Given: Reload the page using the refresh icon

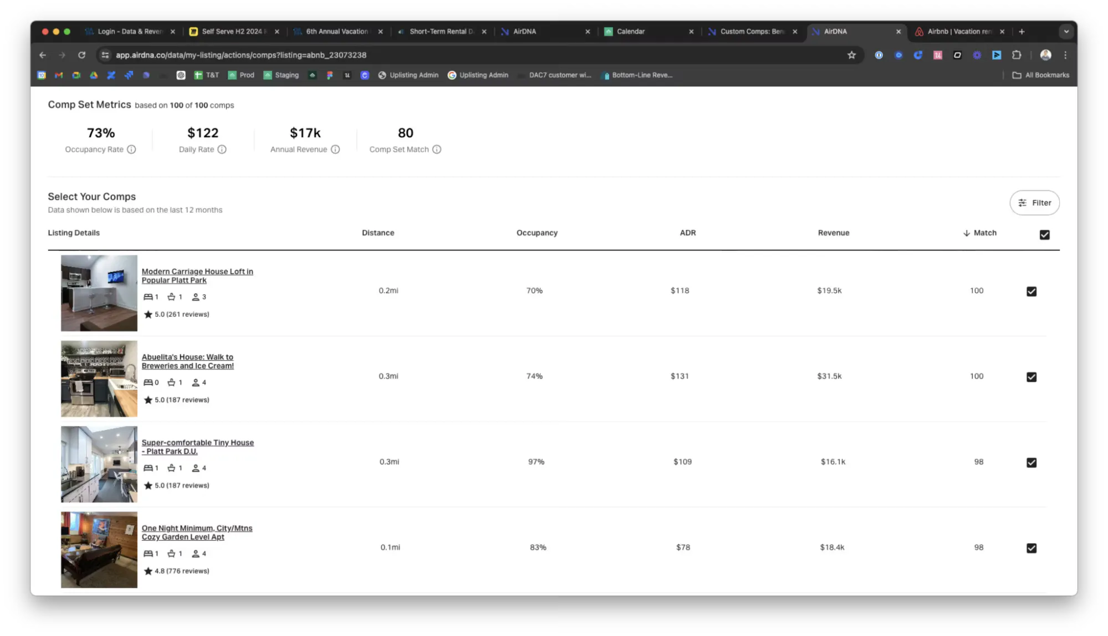Looking at the screenshot, I should [x=81, y=55].
